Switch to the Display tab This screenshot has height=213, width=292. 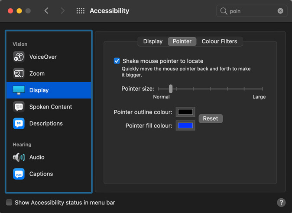[152, 41]
